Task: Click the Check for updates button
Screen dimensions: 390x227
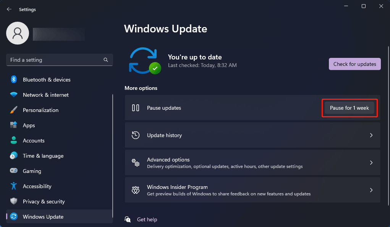Action: point(354,64)
